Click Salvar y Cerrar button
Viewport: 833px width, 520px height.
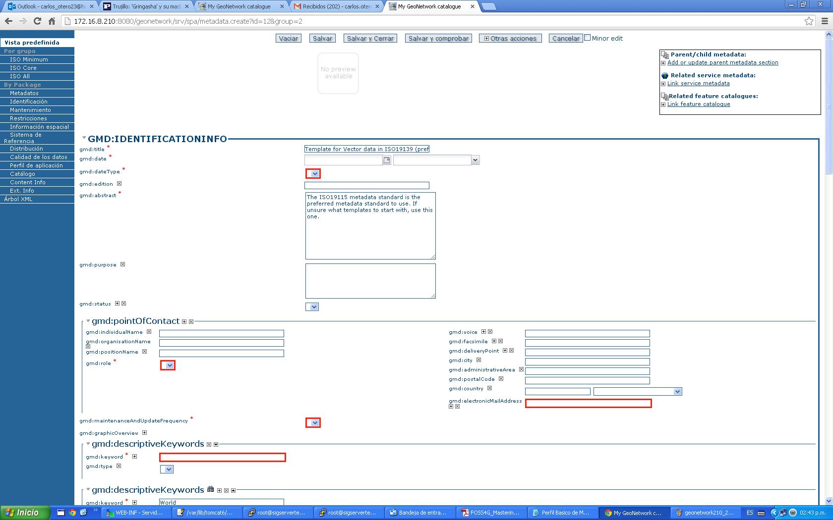(x=370, y=38)
